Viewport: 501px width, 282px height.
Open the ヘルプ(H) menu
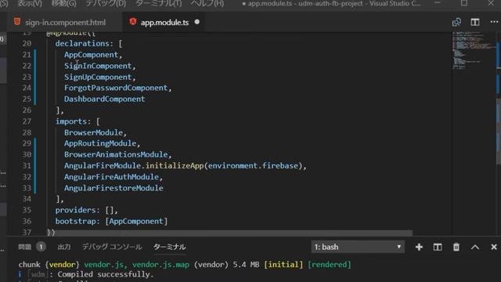click(x=207, y=3)
